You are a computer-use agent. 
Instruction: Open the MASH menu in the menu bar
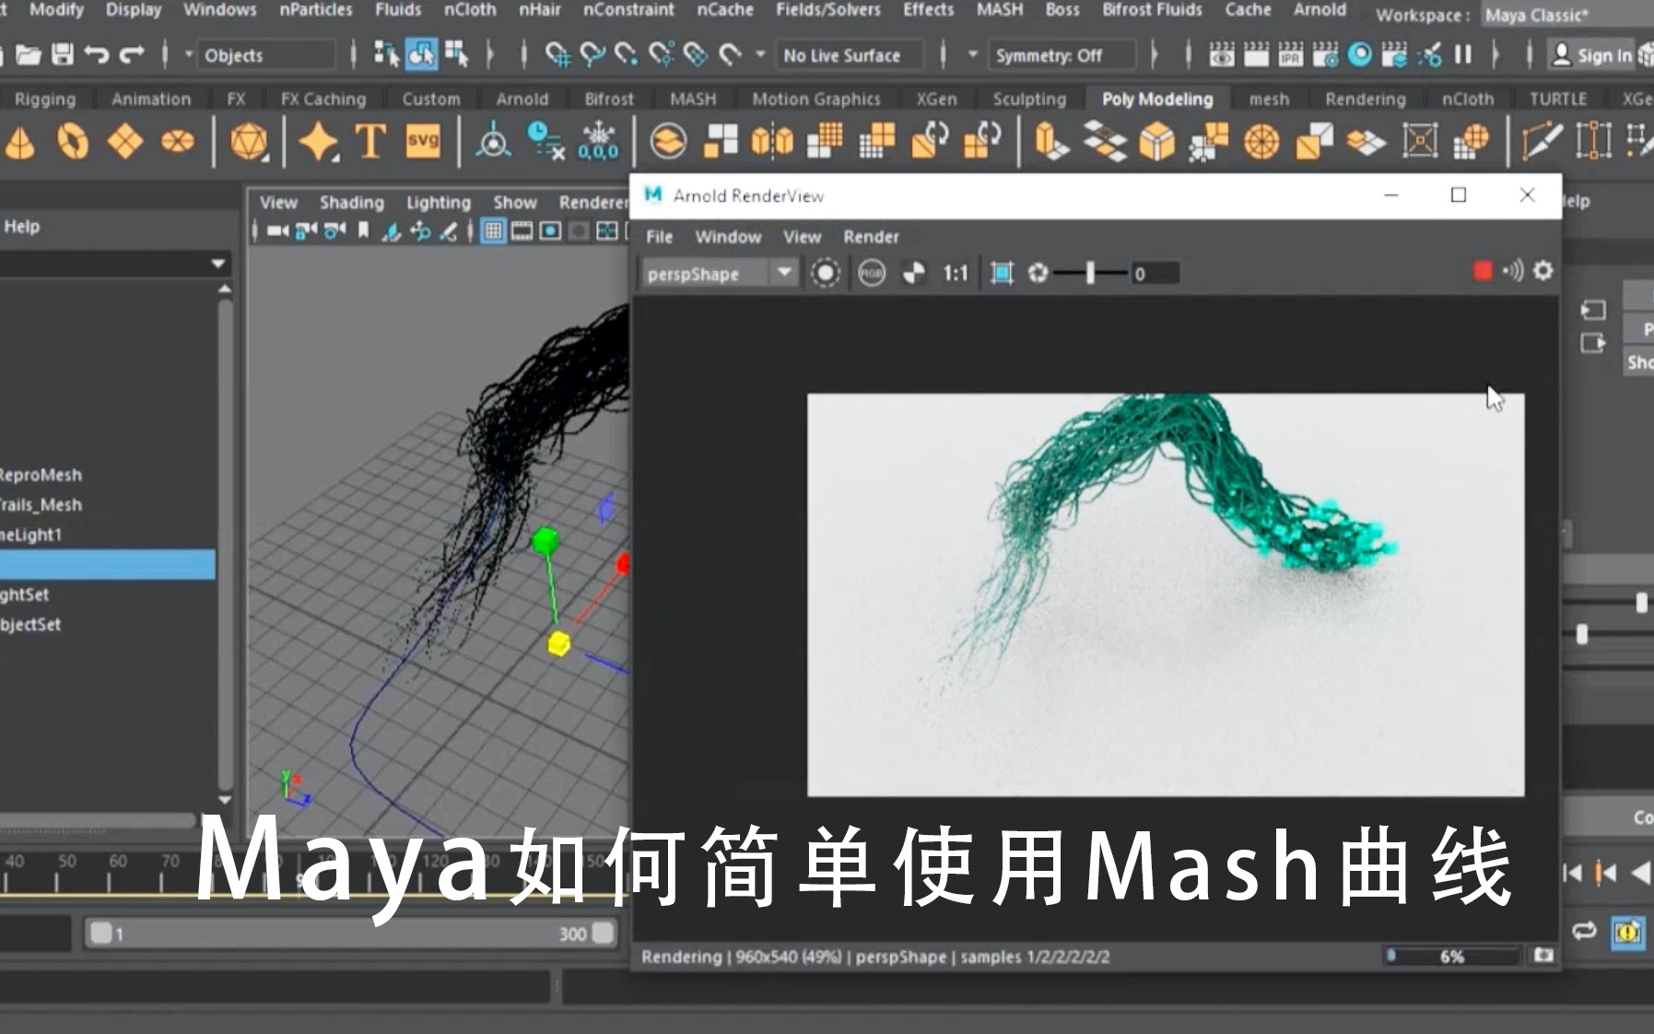(x=1000, y=10)
